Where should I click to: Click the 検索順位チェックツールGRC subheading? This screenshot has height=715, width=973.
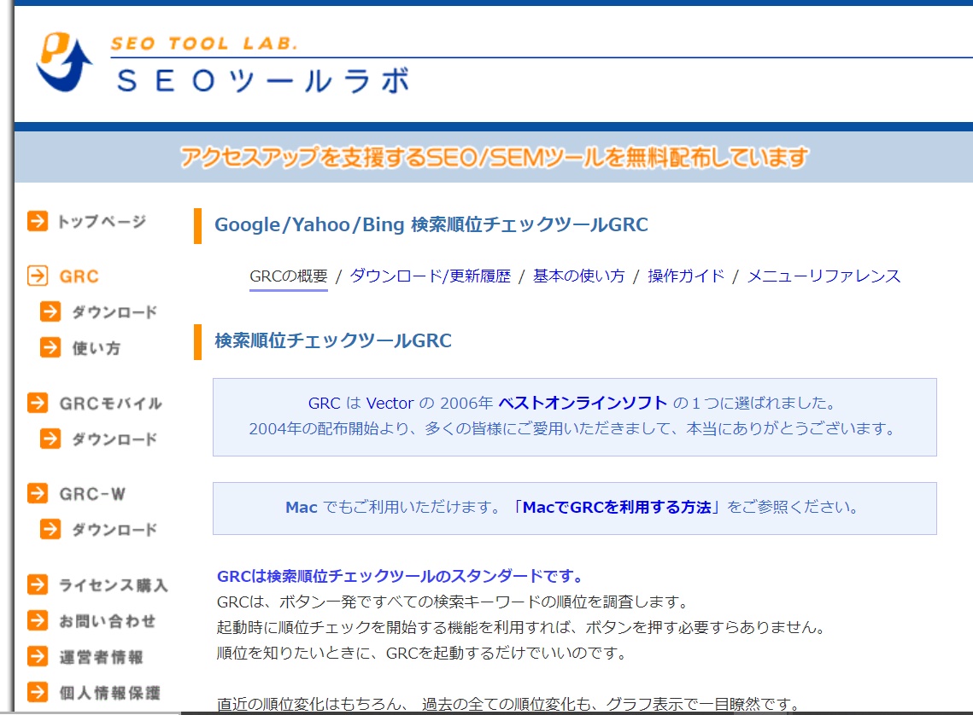pos(333,340)
